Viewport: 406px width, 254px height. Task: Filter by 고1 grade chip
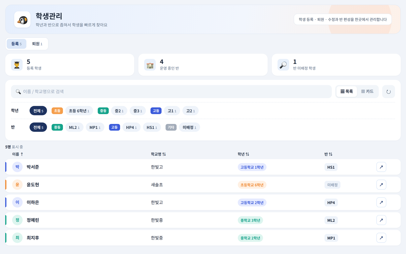coord(172,111)
